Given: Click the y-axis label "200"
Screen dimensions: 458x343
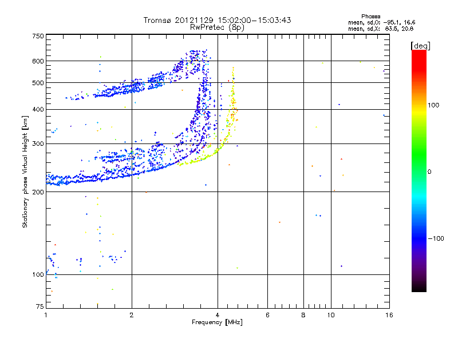Looking at the screenshot, I should [x=38, y=192].
